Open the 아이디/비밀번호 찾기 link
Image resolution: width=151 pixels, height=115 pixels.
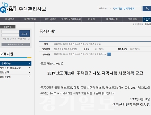(x=20, y=39)
